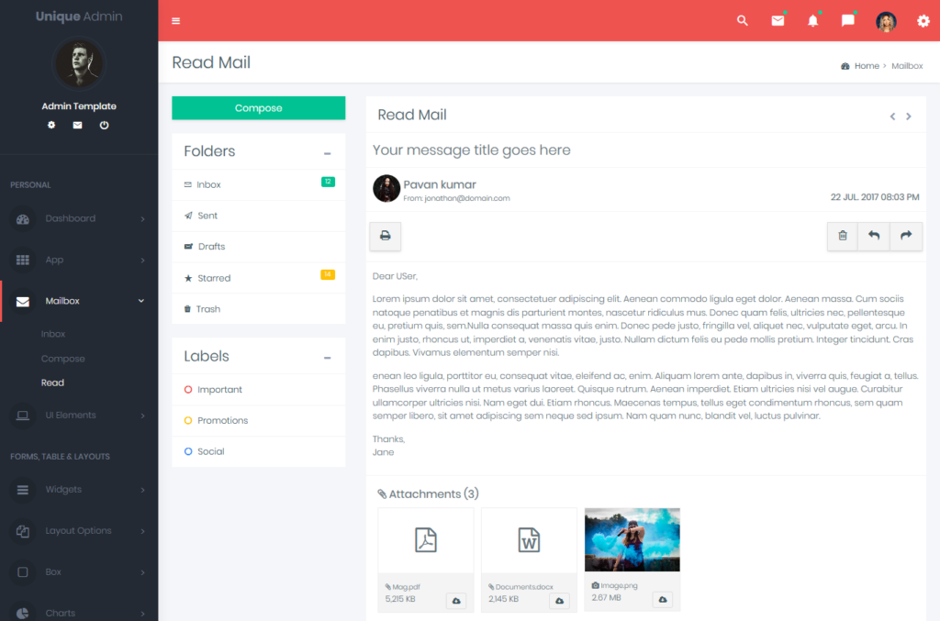Open the image.png attachment thumbnail

(632, 540)
